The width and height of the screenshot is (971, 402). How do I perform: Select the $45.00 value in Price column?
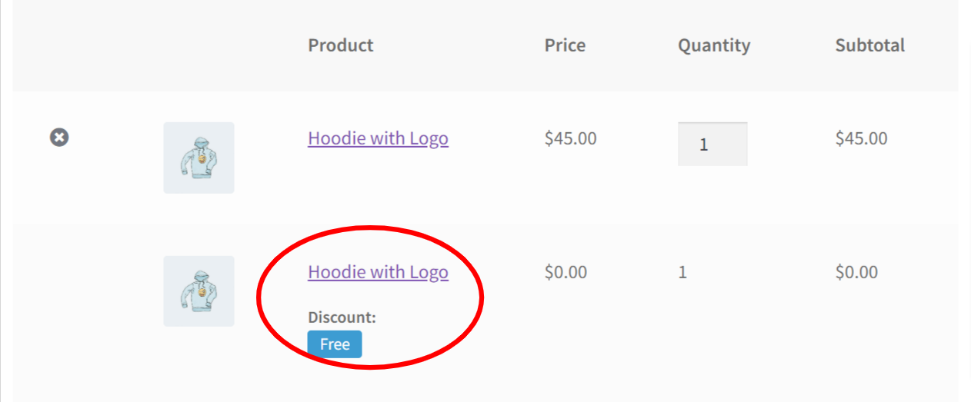click(x=570, y=138)
